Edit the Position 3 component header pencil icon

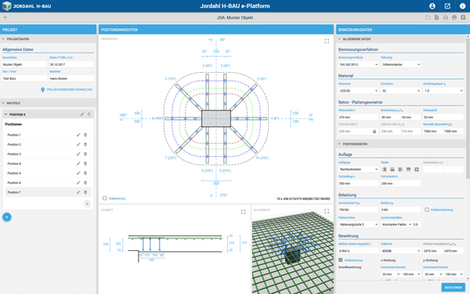81,114
